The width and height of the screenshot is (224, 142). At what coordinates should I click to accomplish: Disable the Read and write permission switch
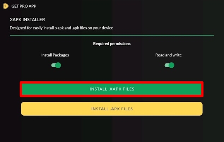click(169, 65)
